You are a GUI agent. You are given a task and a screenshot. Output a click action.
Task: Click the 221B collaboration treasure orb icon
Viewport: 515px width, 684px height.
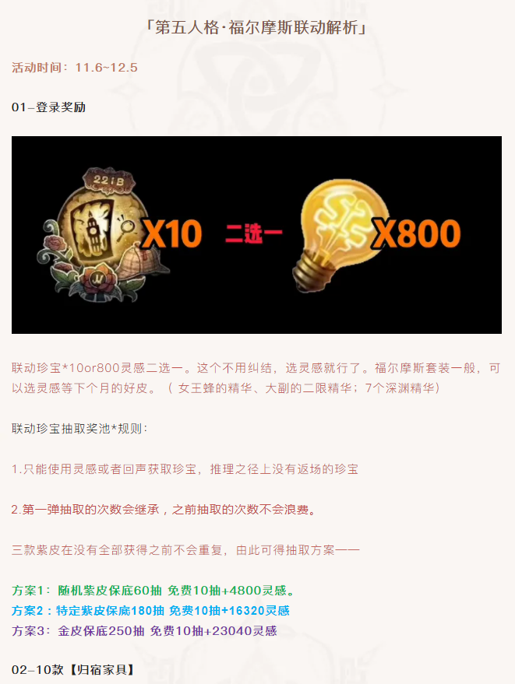pos(106,236)
